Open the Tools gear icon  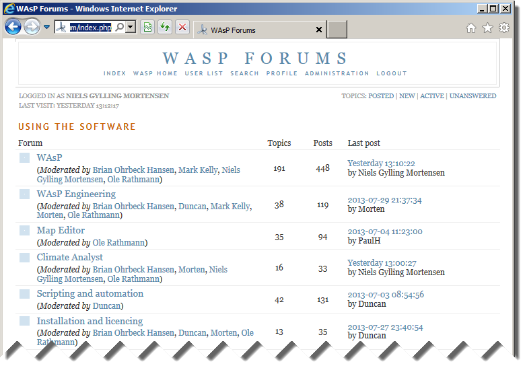click(504, 28)
